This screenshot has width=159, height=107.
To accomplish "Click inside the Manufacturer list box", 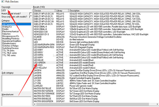I will click(x=16, y=101).
